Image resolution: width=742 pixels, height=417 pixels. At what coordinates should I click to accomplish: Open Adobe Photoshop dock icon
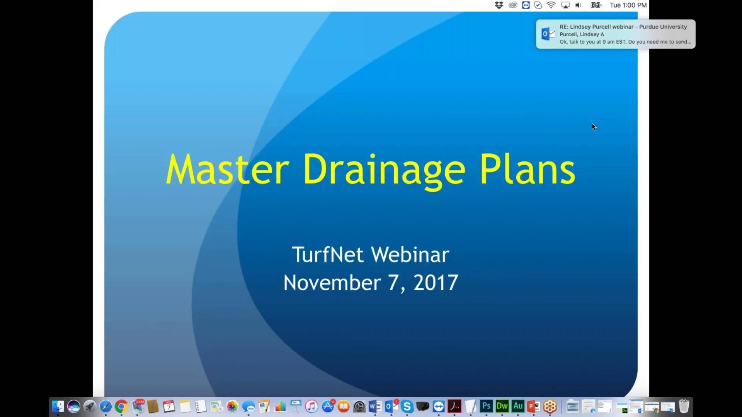(486, 406)
